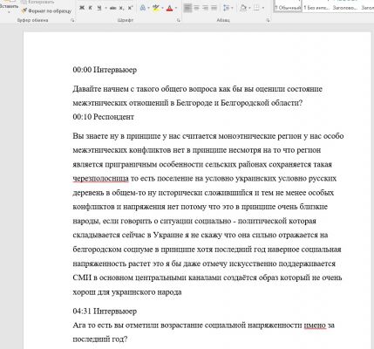Viewport: 374px width, 349px height.
Task: Click Копировать copy button
Action: 37,2
